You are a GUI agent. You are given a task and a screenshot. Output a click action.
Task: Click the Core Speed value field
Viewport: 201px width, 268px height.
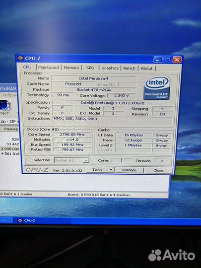pyautogui.click(x=72, y=134)
